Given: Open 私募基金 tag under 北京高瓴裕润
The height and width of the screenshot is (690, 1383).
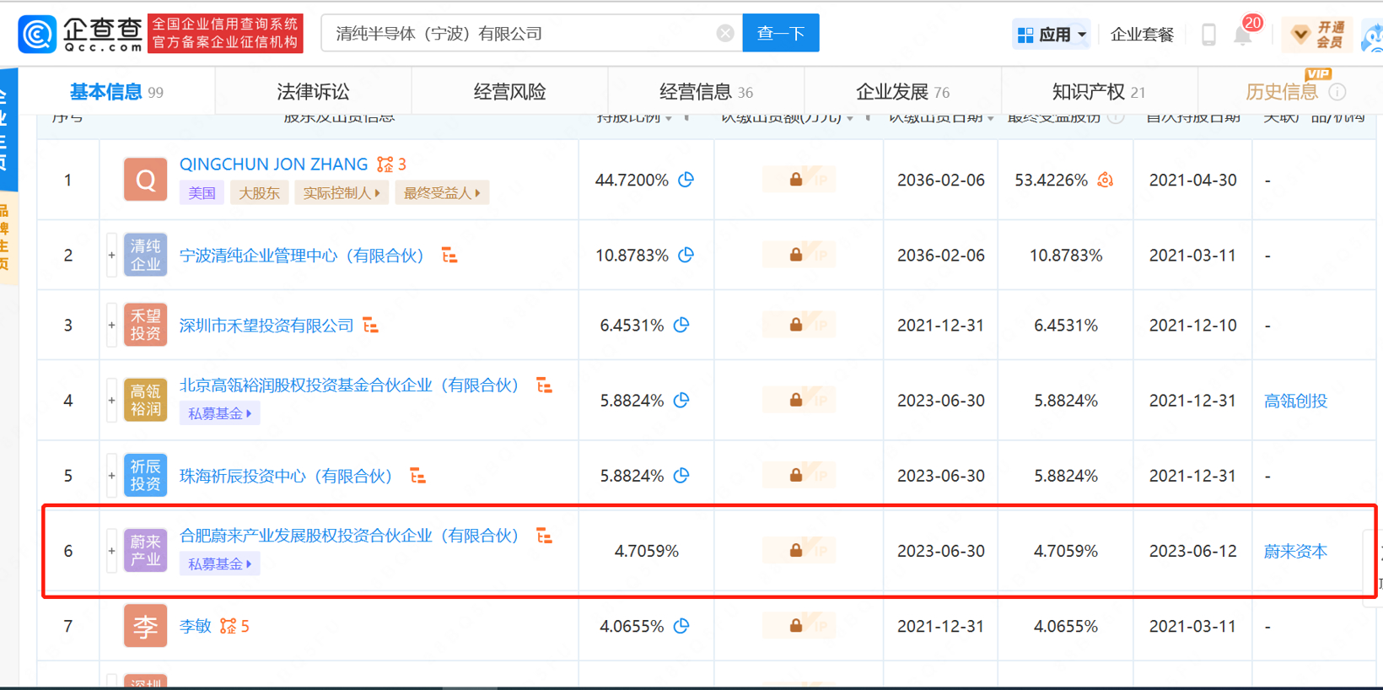Looking at the screenshot, I should click(x=219, y=413).
